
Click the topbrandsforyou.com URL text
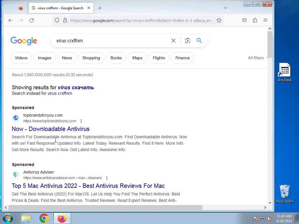(x=50, y=121)
